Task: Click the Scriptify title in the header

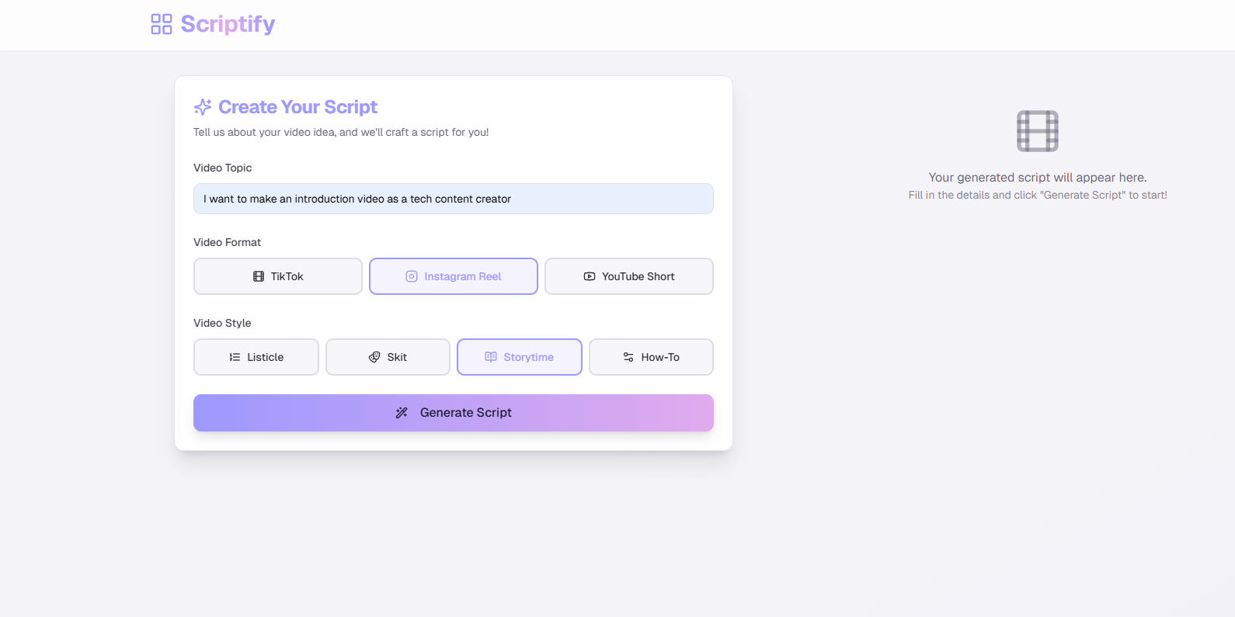Action: [227, 24]
